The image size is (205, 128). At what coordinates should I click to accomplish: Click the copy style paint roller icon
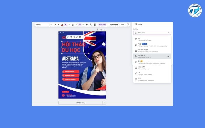click(x=128, y=25)
